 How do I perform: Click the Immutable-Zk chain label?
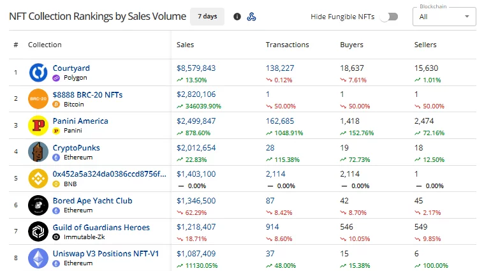point(84,237)
